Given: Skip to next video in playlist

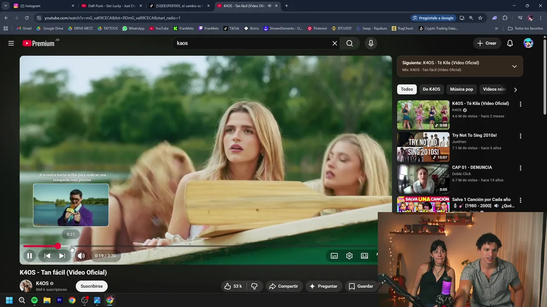Looking at the screenshot, I should point(62,256).
